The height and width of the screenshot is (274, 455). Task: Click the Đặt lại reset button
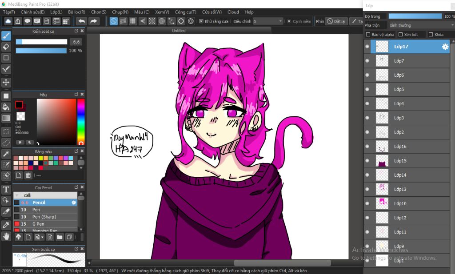[x=336, y=21]
